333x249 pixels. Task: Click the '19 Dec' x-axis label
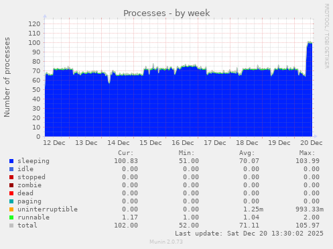(x=279, y=143)
